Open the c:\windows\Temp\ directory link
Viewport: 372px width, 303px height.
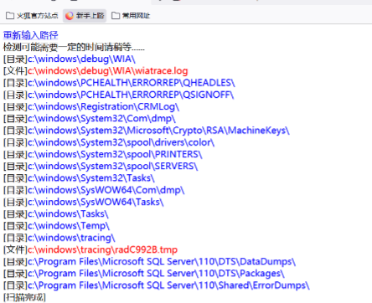click(69, 226)
